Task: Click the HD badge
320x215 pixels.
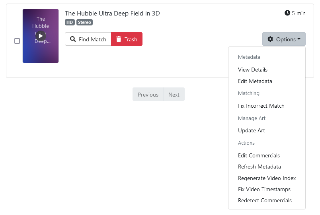Action: 70,22
